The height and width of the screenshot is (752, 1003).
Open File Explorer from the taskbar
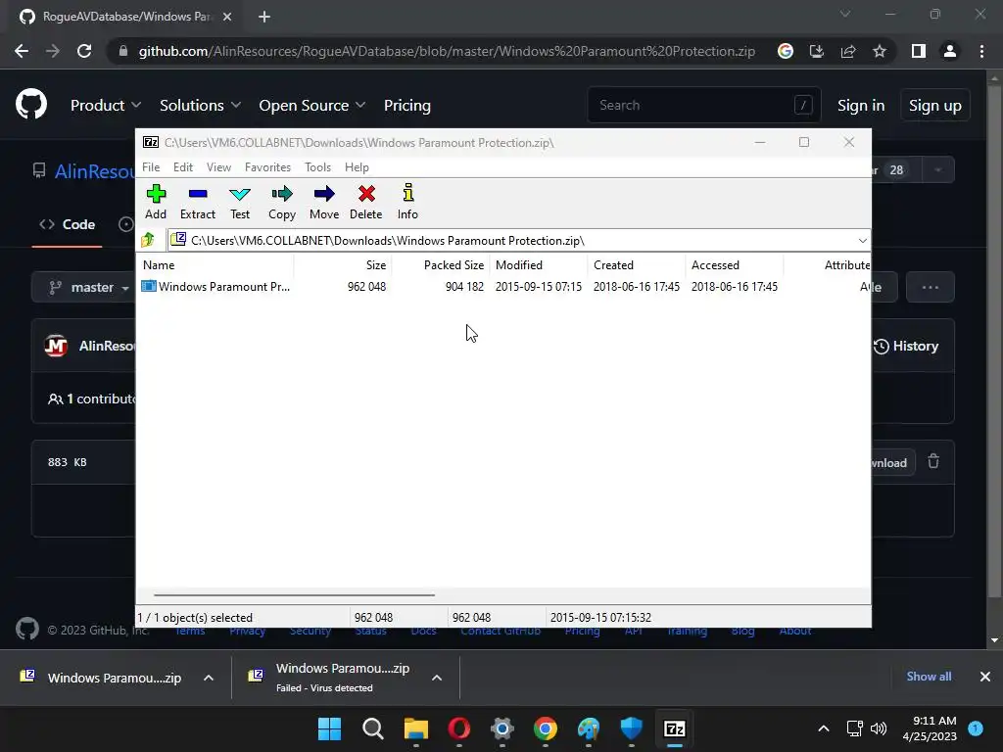click(415, 728)
